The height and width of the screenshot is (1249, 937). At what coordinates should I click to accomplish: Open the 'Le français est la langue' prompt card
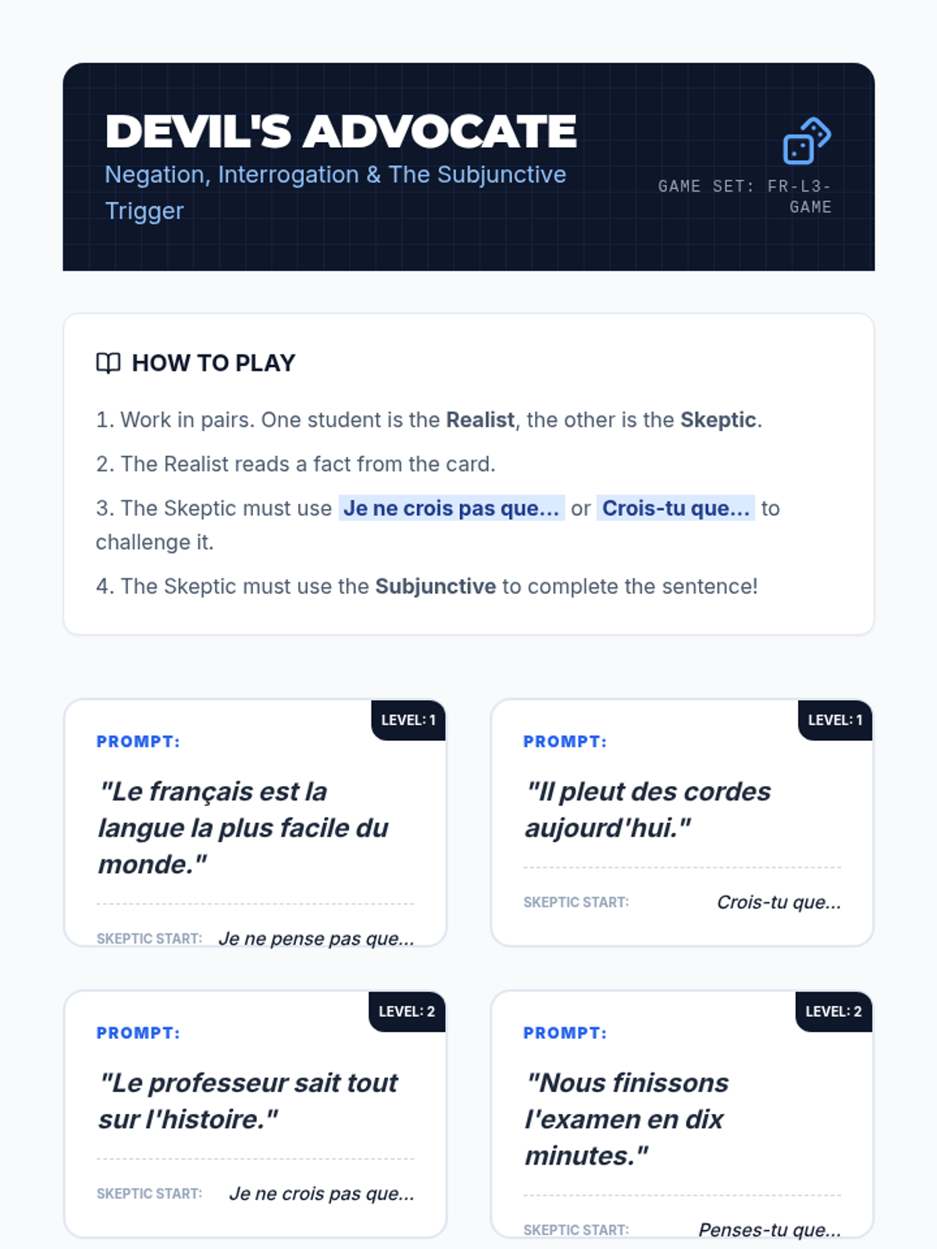click(x=255, y=823)
